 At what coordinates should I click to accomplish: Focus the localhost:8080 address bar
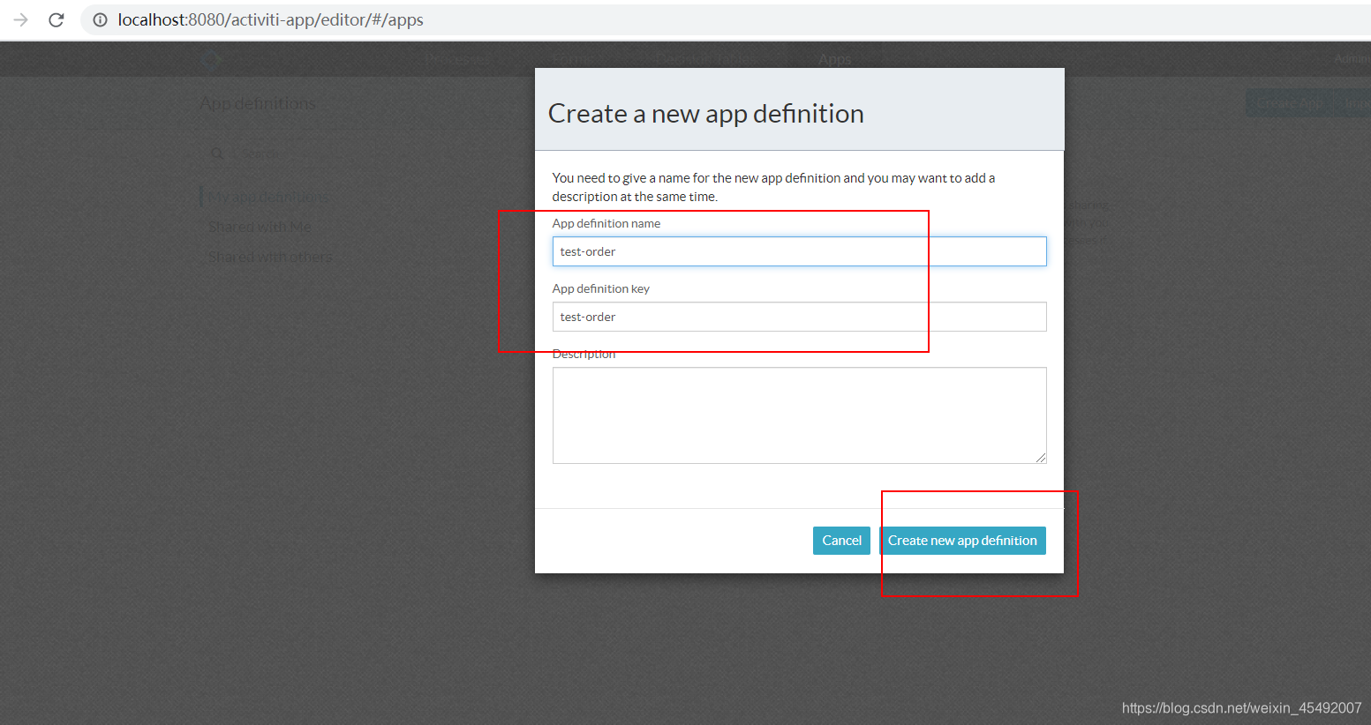click(x=724, y=19)
